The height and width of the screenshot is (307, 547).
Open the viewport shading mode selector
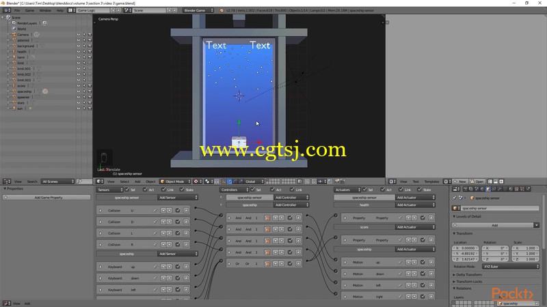point(197,181)
